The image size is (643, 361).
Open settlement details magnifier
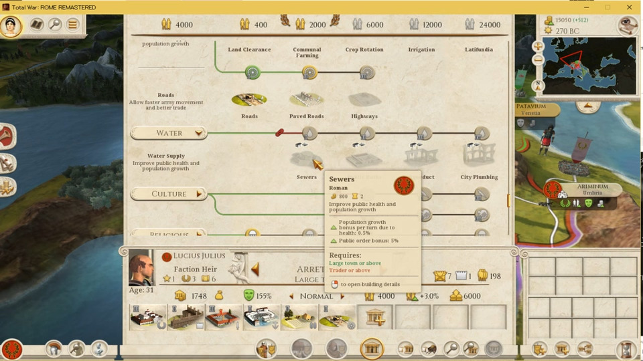click(451, 349)
